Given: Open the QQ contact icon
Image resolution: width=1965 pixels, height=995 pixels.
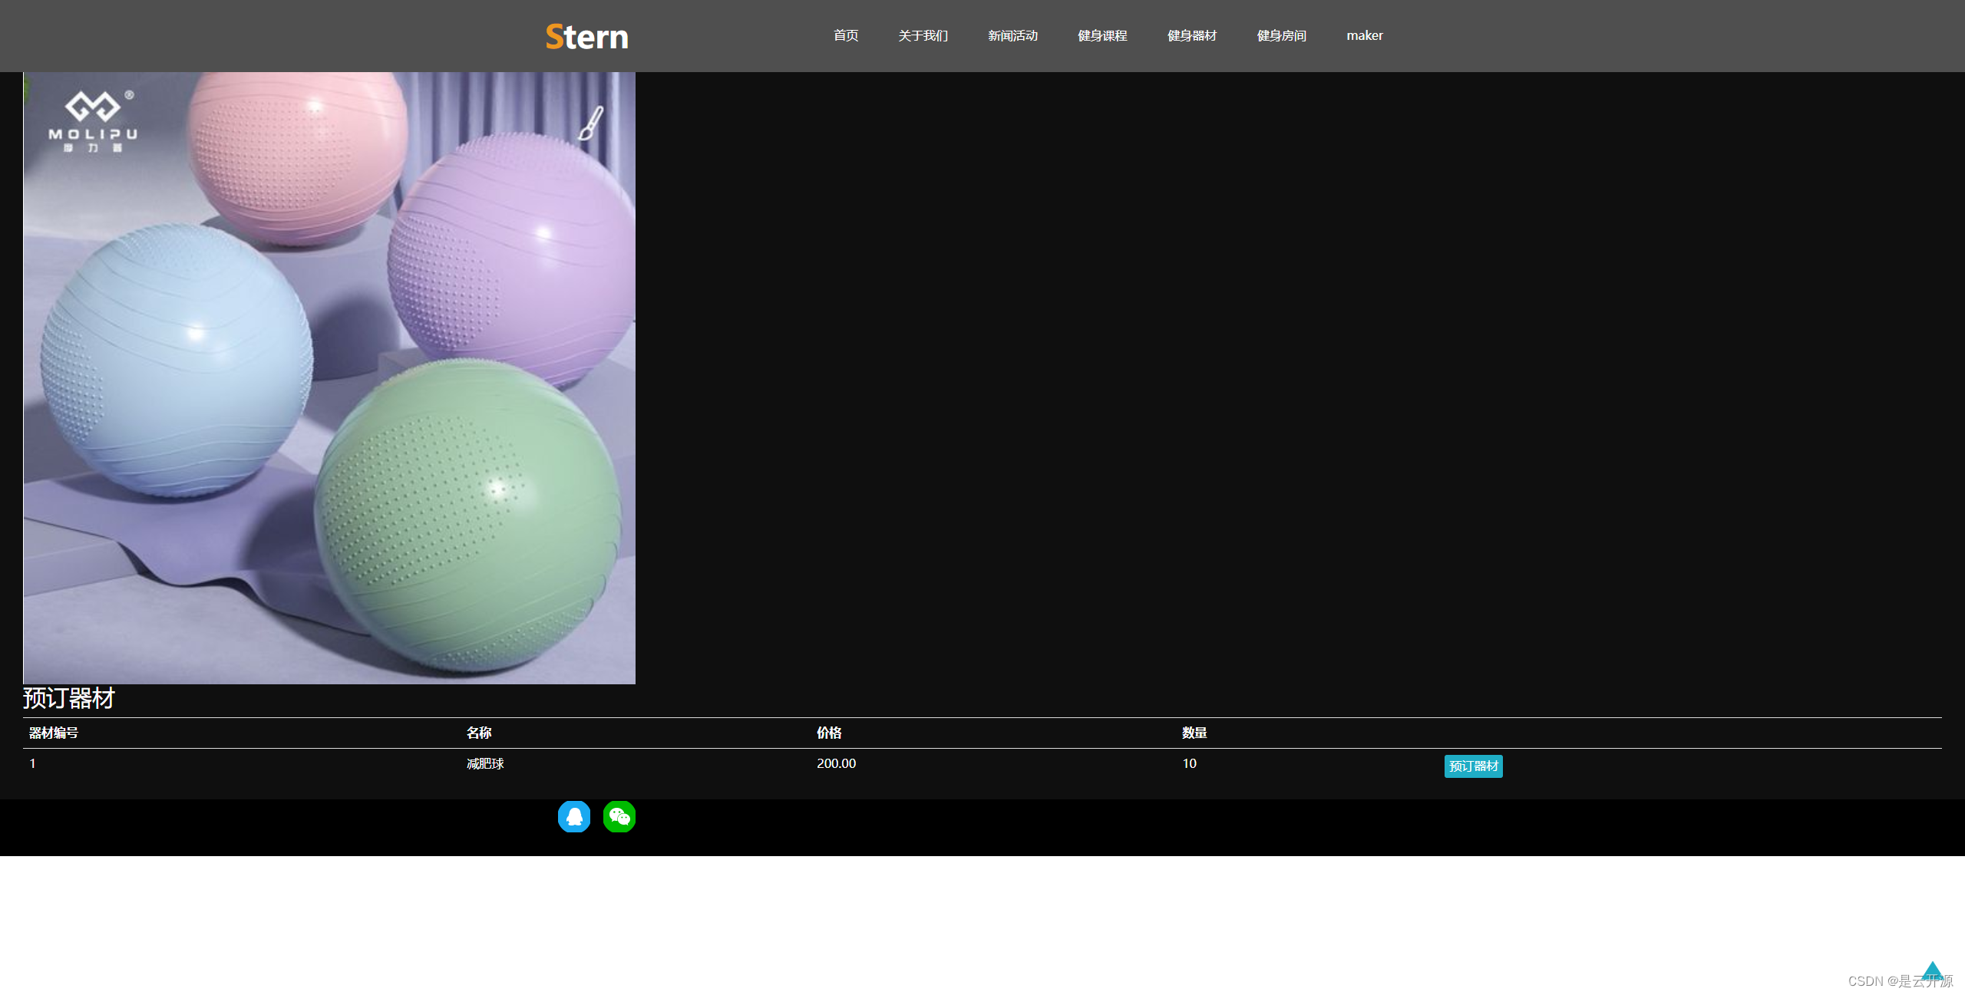Looking at the screenshot, I should point(574,816).
